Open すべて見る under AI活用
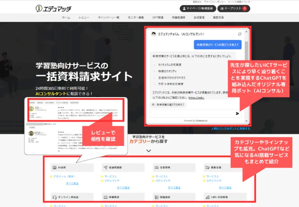This screenshot has height=207, width=299. tap(72, 184)
